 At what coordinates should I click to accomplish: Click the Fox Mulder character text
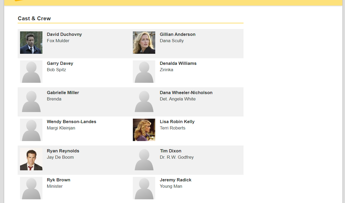(58, 41)
